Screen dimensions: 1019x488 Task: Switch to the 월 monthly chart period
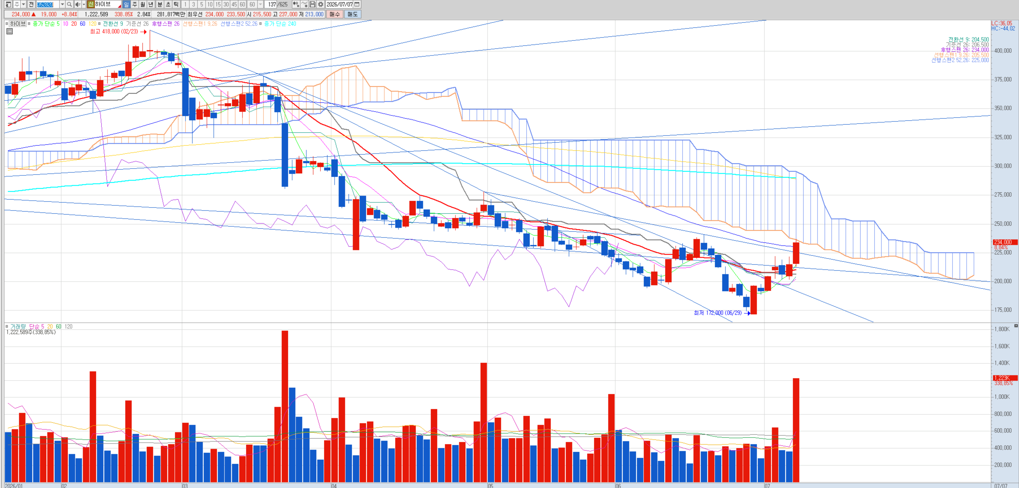pyautogui.click(x=143, y=4)
